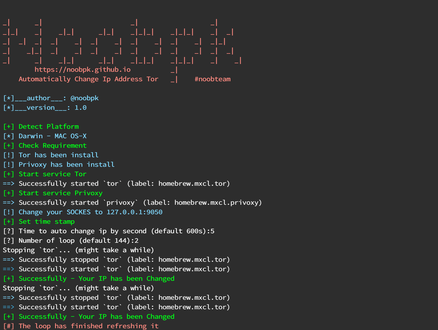Click the 'Detect Platform' line
The height and width of the screenshot is (330, 438).
41,126
